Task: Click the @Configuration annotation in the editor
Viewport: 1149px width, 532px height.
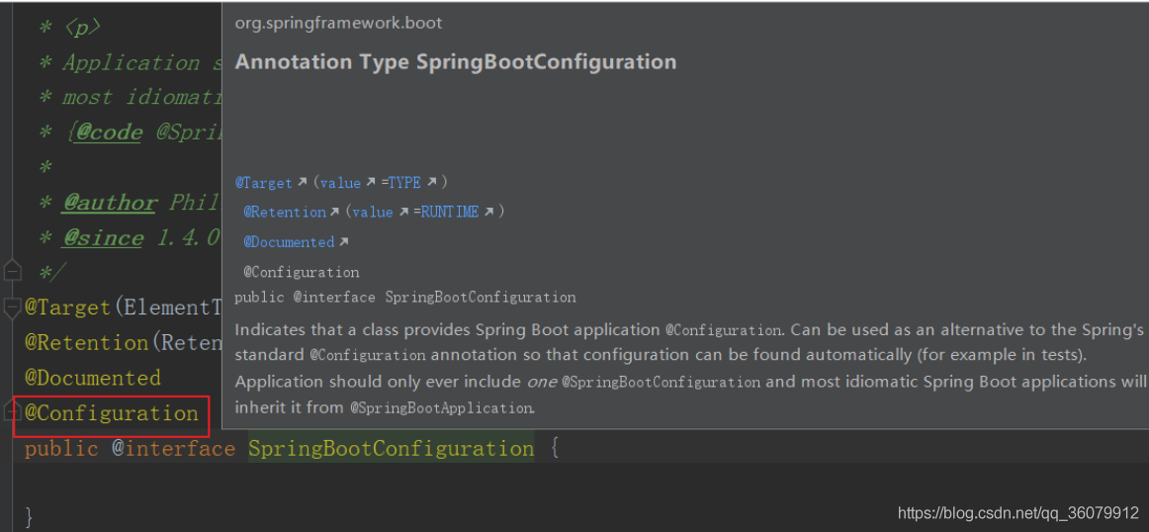Action: pyautogui.click(x=112, y=413)
